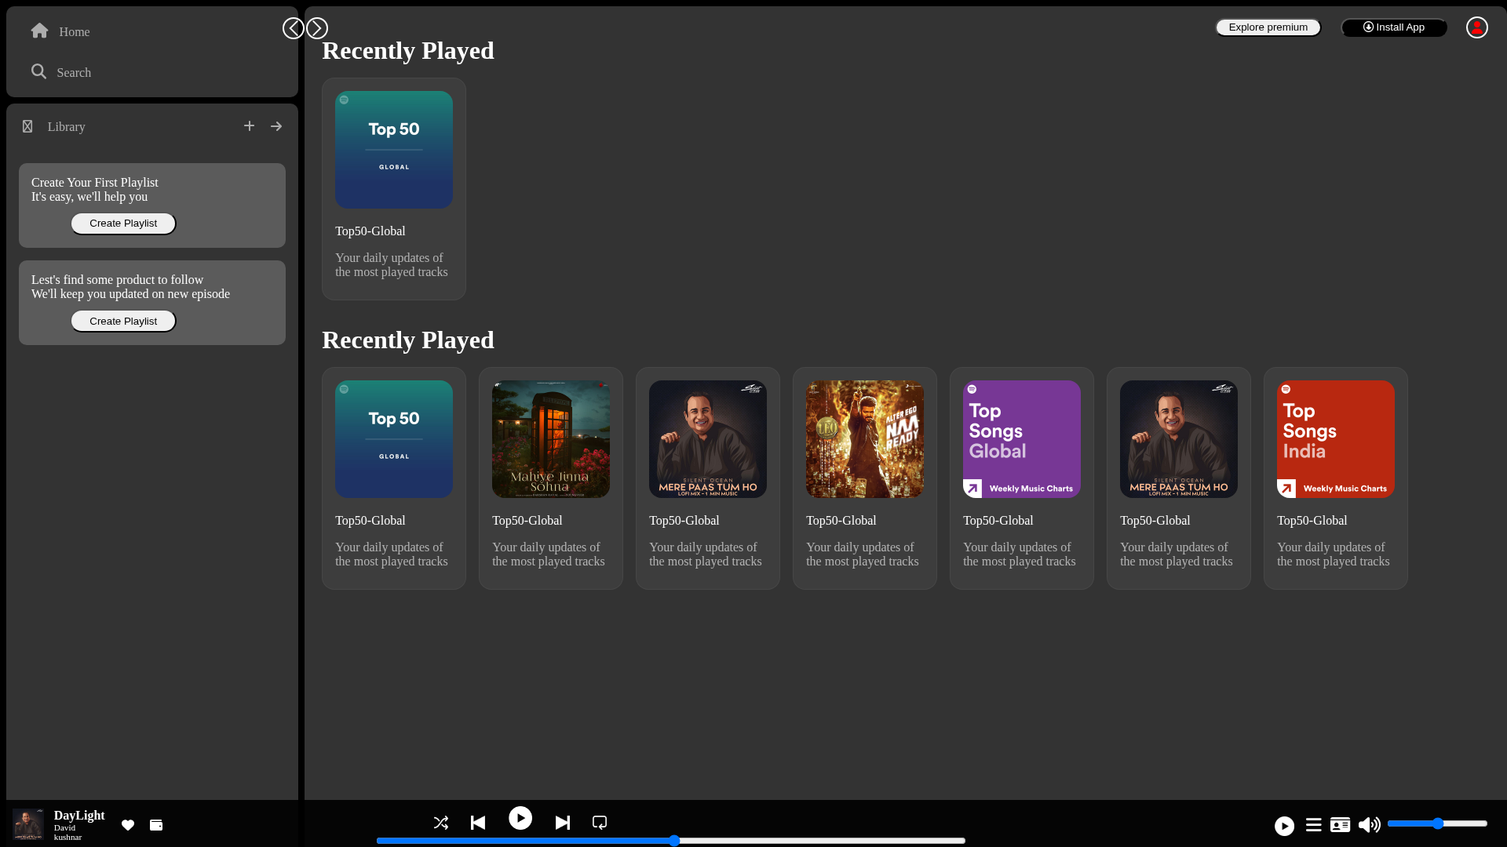
Task: Skip to the next track
Action: (x=563, y=823)
